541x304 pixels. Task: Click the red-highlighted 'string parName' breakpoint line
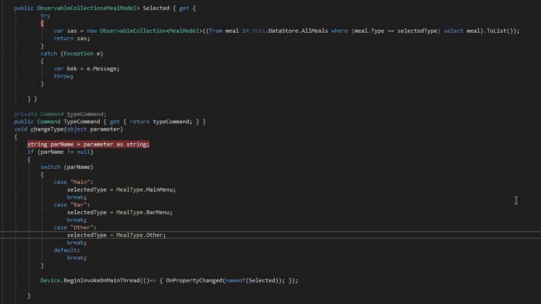(x=88, y=144)
